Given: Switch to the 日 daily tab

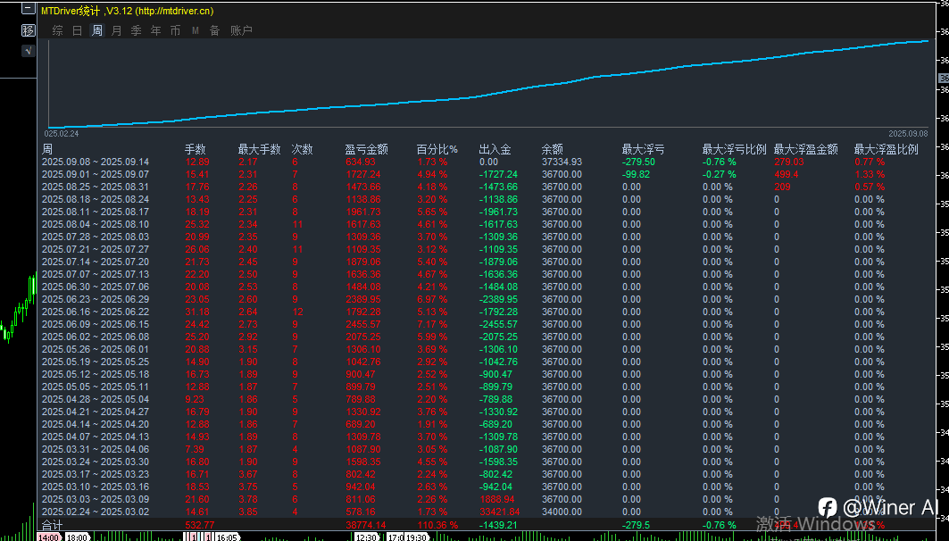Looking at the screenshot, I should click(78, 30).
